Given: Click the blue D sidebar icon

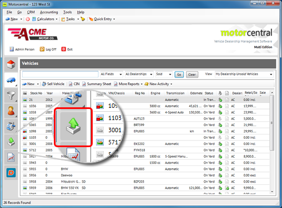Looking at the screenshot, I should [11, 173].
